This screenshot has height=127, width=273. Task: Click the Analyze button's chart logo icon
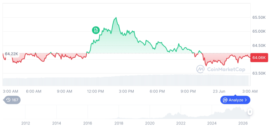click(225, 100)
